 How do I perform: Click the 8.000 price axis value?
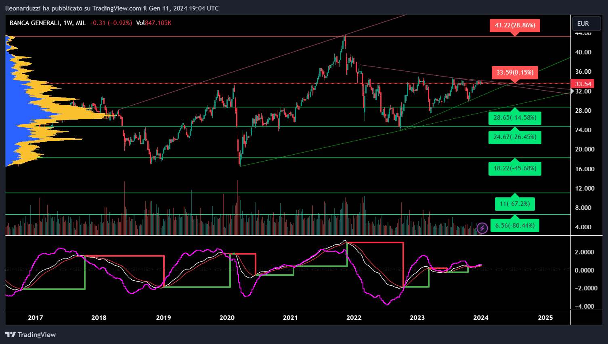[583, 208]
